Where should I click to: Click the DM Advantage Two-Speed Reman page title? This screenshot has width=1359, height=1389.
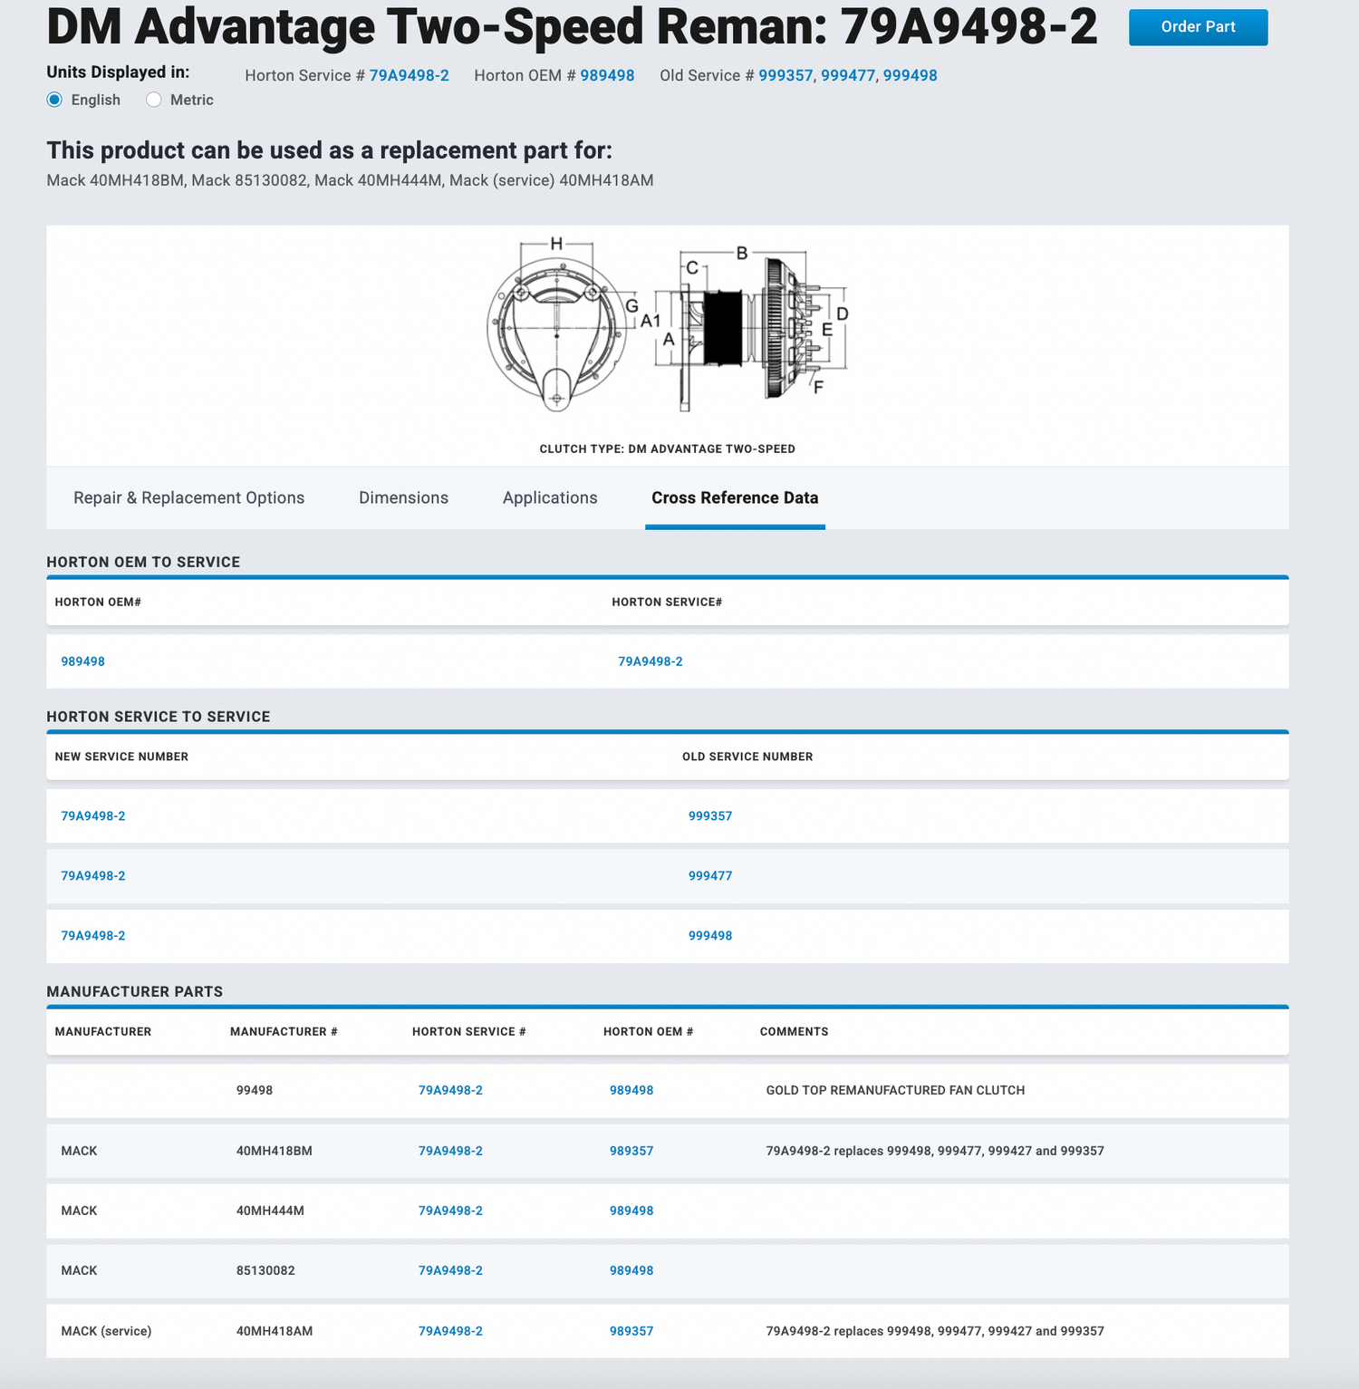click(x=572, y=25)
